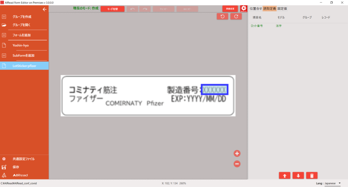Click the モード切替 button
The image size is (348, 187).
pyautogui.click(x=112, y=9)
